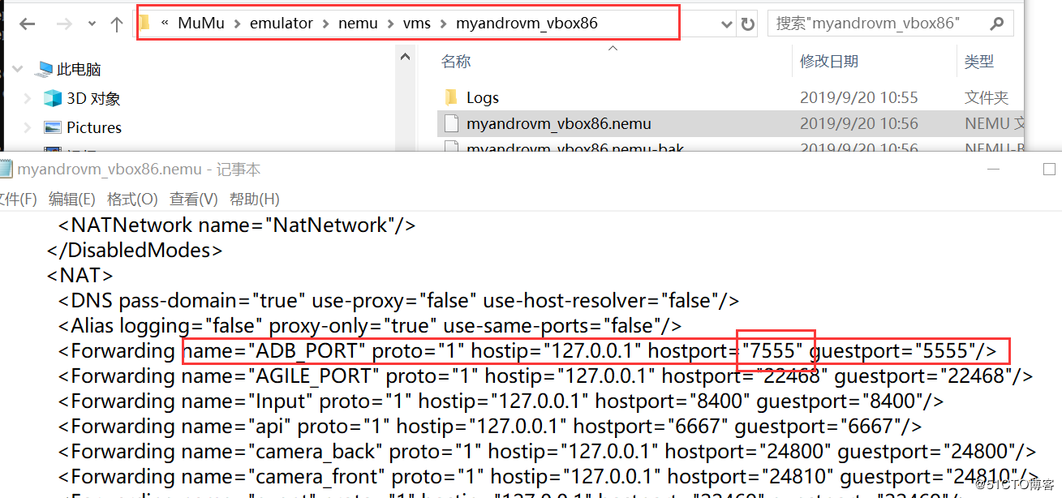Image resolution: width=1062 pixels, height=498 pixels.
Task: Click the api forwarding line
Action: click(490, 427)
